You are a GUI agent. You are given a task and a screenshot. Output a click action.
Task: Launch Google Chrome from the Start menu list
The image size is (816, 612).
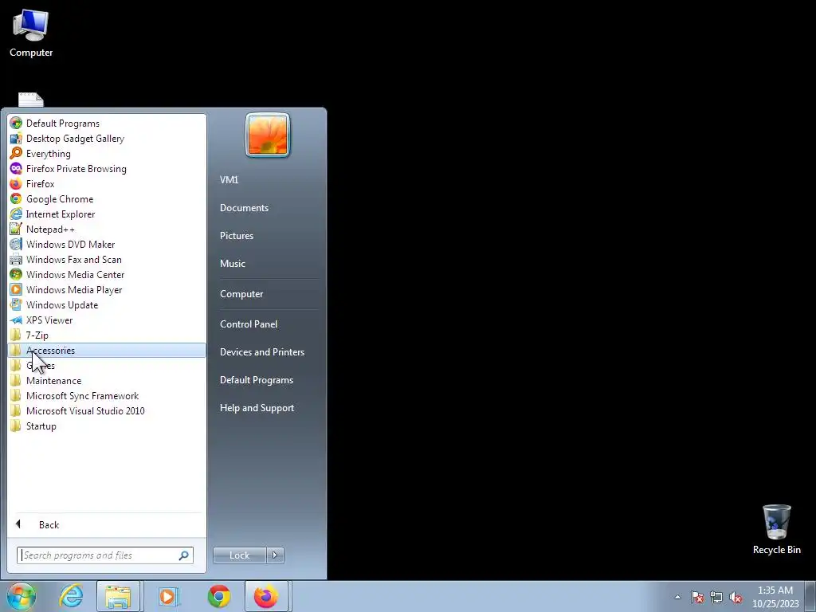click(107, 198)
